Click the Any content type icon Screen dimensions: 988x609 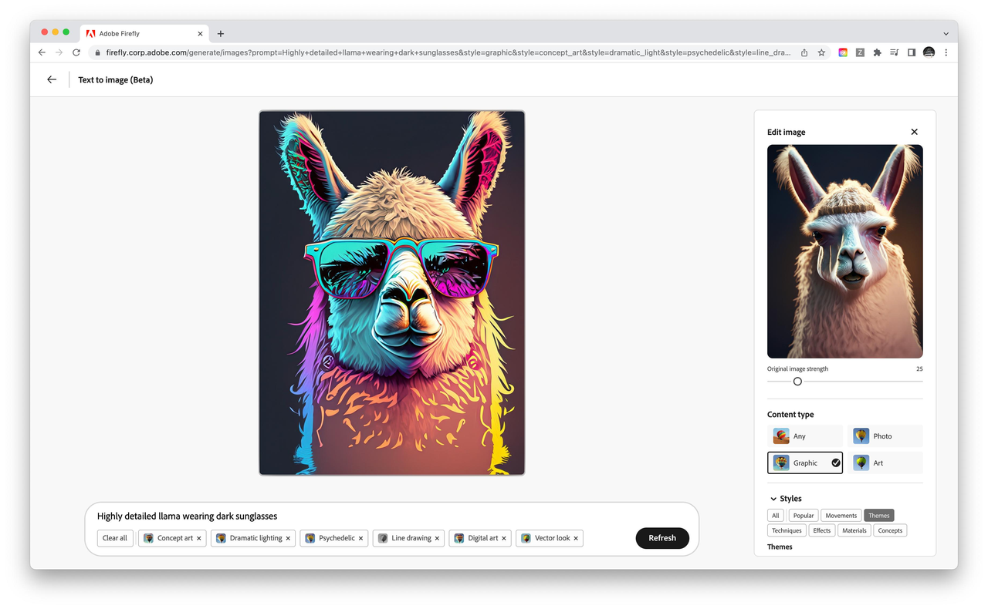tap(781, 436)
